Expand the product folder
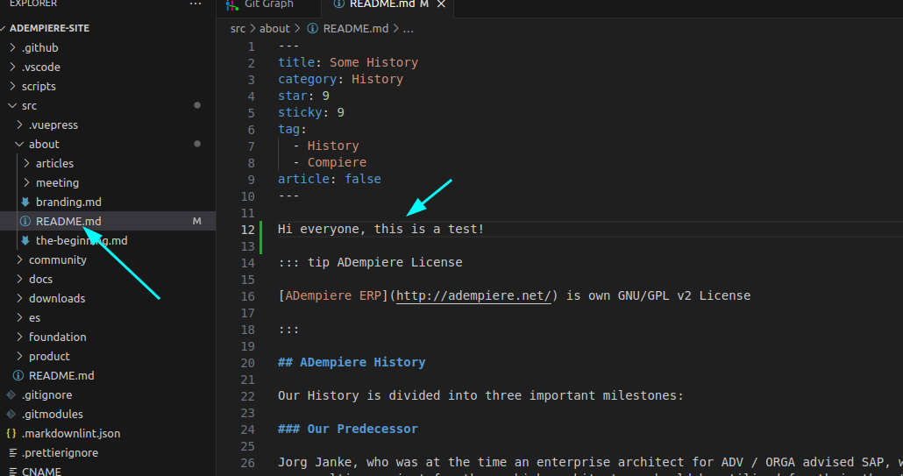 [19, 356]
